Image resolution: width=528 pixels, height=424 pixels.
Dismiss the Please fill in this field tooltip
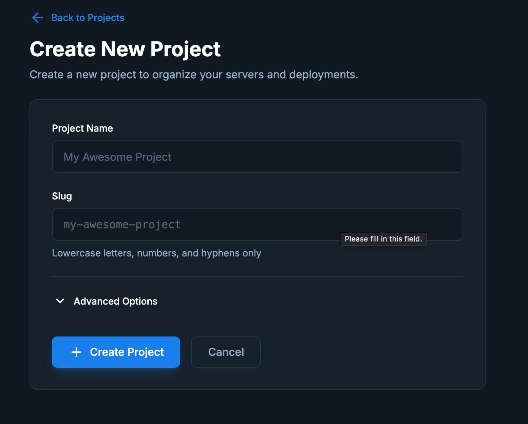pos(383,239)
